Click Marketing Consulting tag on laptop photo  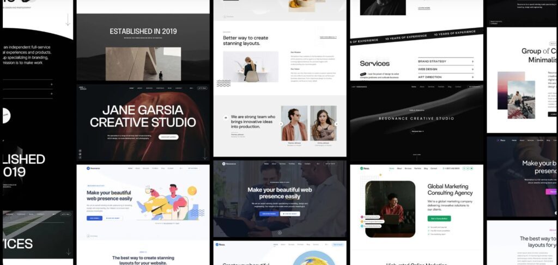[x=371, y=217]
